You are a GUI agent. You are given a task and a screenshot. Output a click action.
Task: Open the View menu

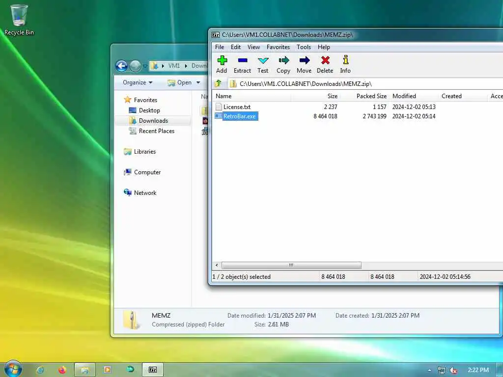pos(253,47)
